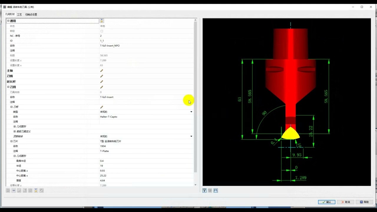This screenshot has height=212, width=377.
Task: Click the insert type text T型 全滚转车削刀片
Action: pyautogui.click(x=111, y=141)
